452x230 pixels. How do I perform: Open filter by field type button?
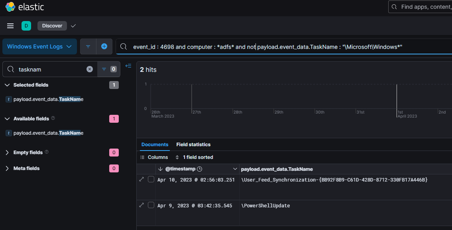coord(108,69)
